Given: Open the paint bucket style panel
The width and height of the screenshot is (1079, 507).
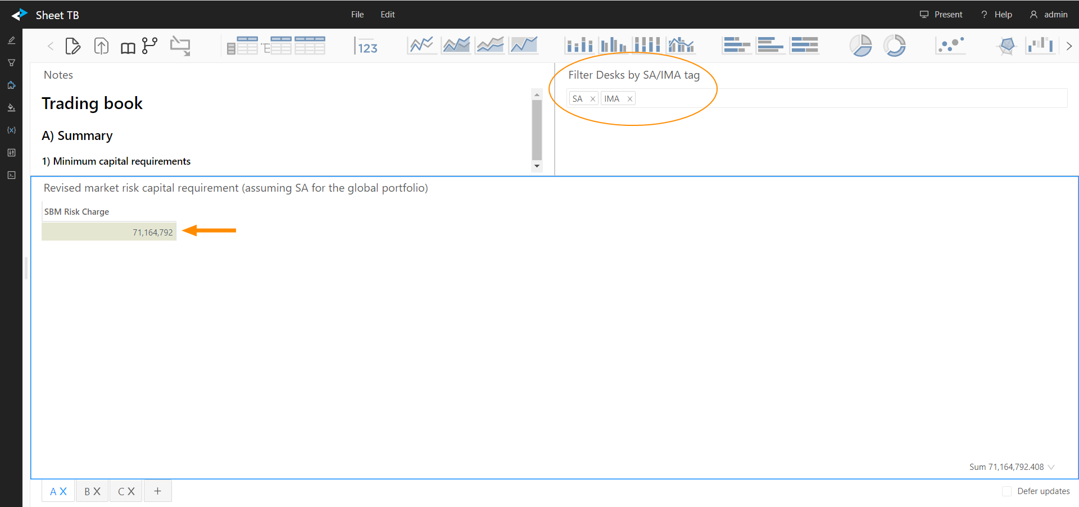Looking at the screenshot, I should pyautogui.click(x=11, y=108).
